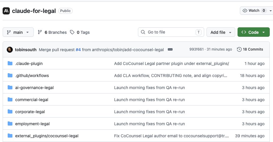Click the Anthropic organization avatar icon

(x=6, y=11)
